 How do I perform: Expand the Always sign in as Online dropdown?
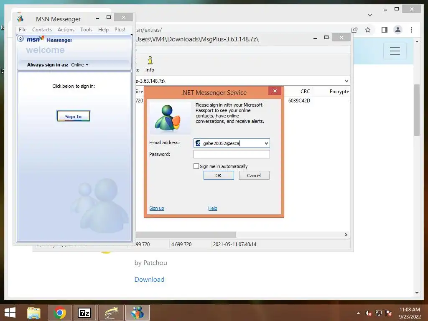click(80, 65)
